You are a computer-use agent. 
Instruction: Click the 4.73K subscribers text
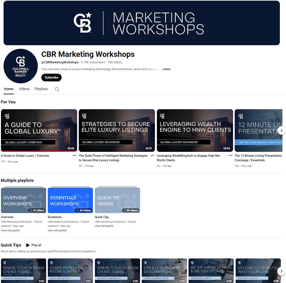(93, 62)
